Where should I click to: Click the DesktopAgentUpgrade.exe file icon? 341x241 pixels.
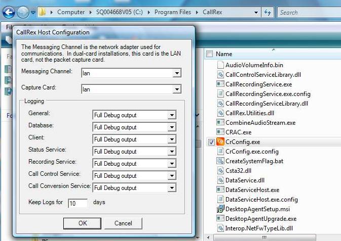coord(220,218)
